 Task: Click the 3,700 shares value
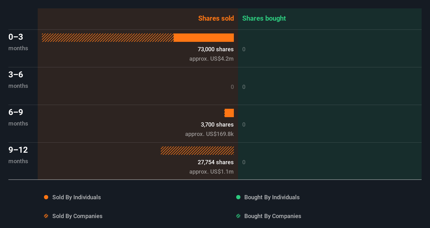[217, 125]
